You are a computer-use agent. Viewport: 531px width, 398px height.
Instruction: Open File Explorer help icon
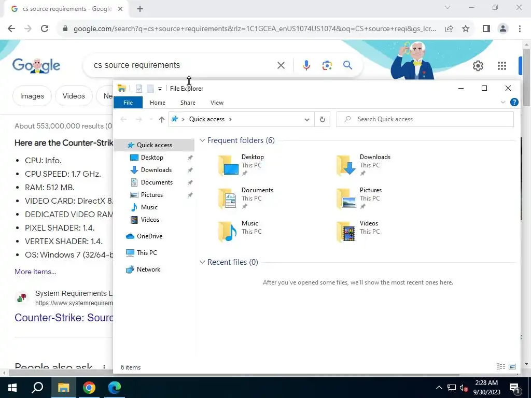[514, 102]
